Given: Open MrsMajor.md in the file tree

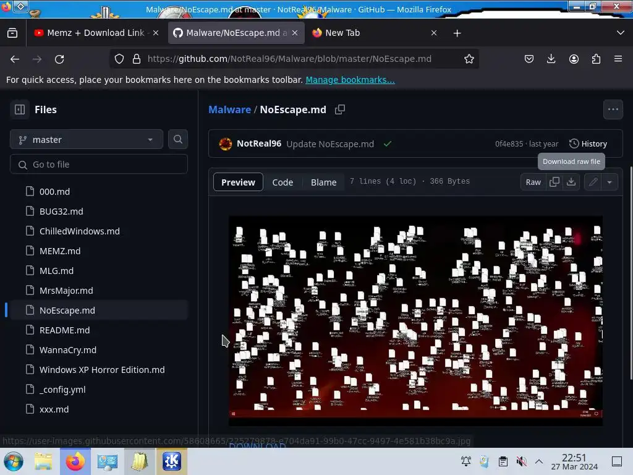Looking at the screenshot, I should [99, 291].
